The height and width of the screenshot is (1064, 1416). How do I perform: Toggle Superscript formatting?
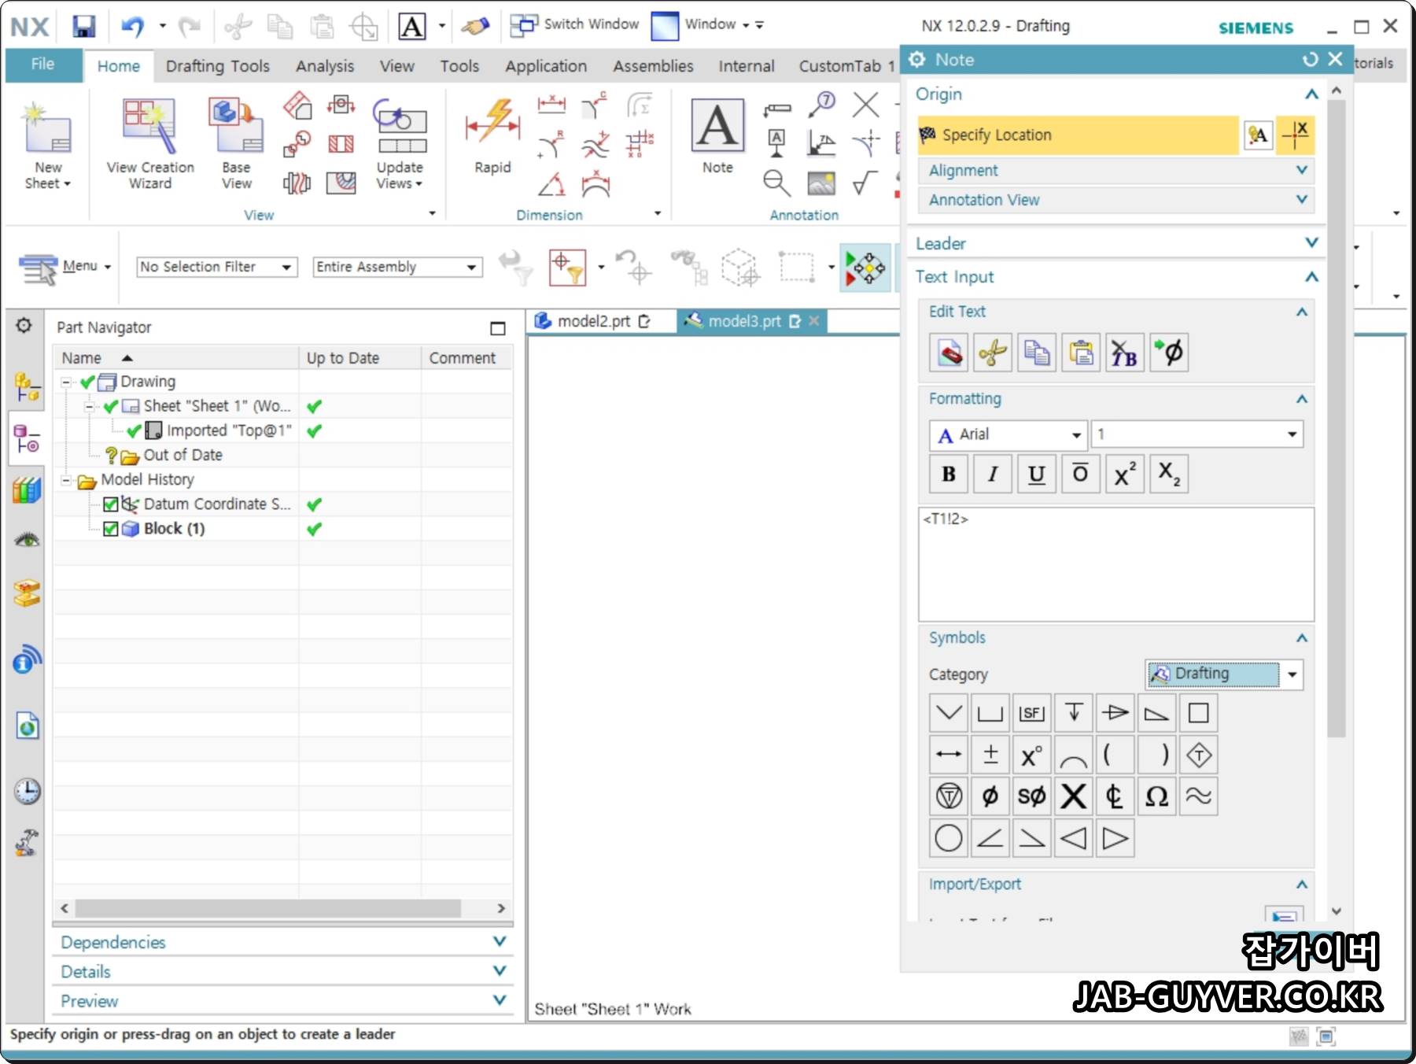point(1124,474)
